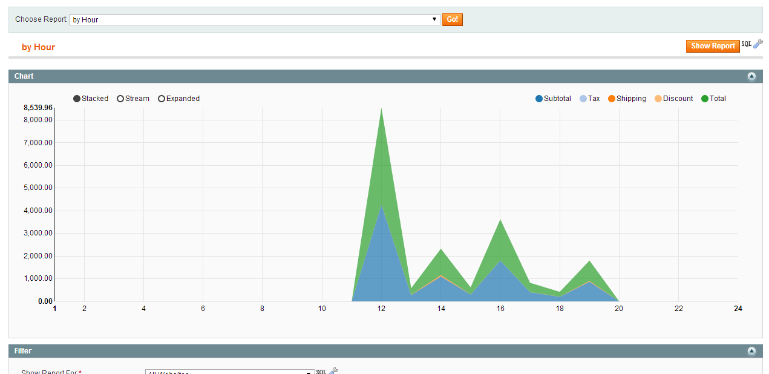This screenshot has height=374, width=769.
Task: Select the Expanded chart mode
Action: coord(179,99)
